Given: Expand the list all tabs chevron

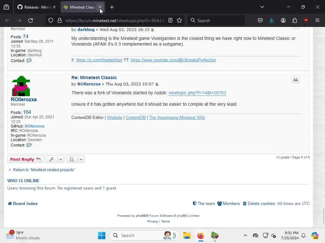Looking at the screenshot, I should coord(262,7).
